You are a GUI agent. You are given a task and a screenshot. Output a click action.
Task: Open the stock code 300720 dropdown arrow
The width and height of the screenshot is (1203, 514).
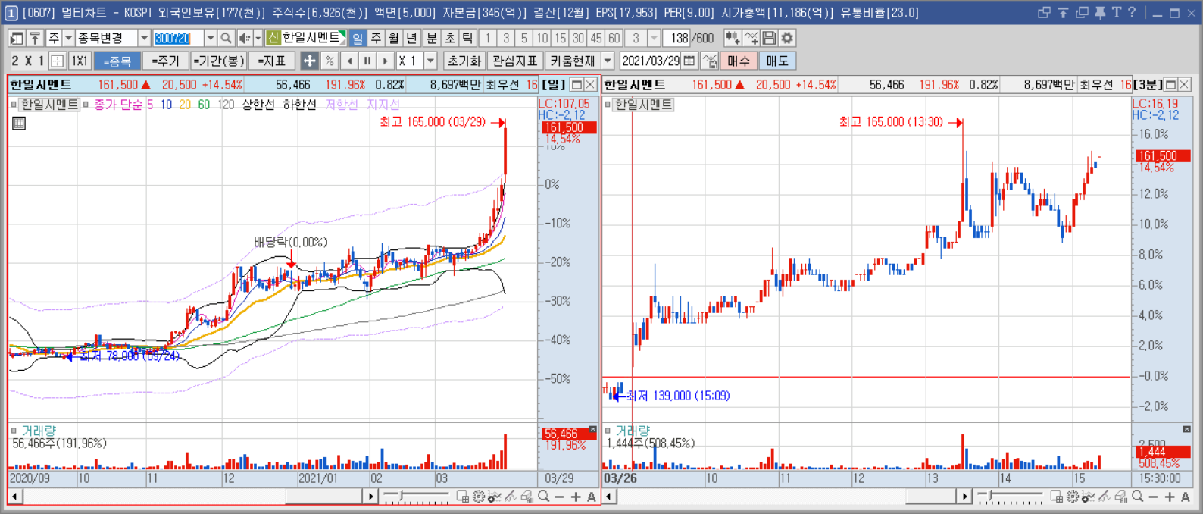211,38
